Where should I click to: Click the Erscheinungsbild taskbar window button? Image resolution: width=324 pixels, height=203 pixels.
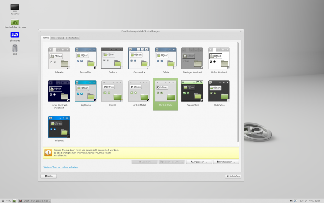point(34,201)
